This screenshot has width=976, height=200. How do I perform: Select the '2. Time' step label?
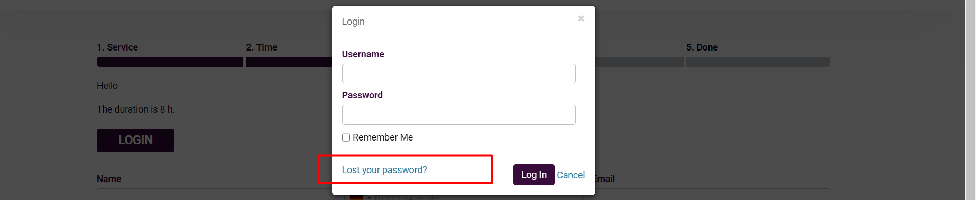262,47
